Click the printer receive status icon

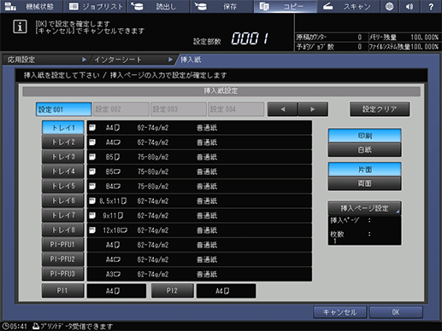tap(36, 326)
